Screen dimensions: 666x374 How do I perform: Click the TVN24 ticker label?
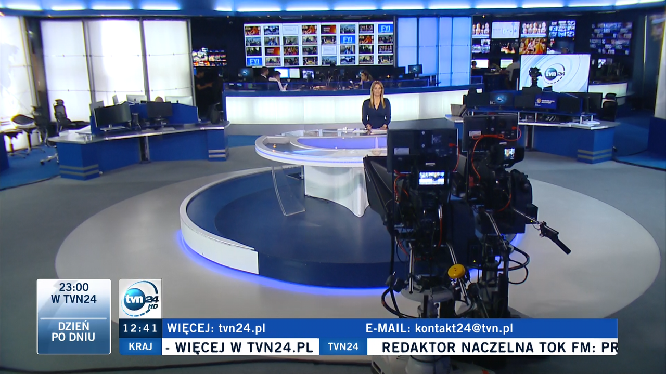[343, 346]
